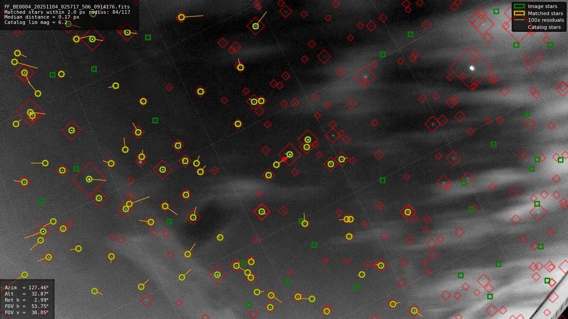Click the FOV v = 30.05° readout
The width and height of the screenshot is (568, 319).
click(27, 312)
